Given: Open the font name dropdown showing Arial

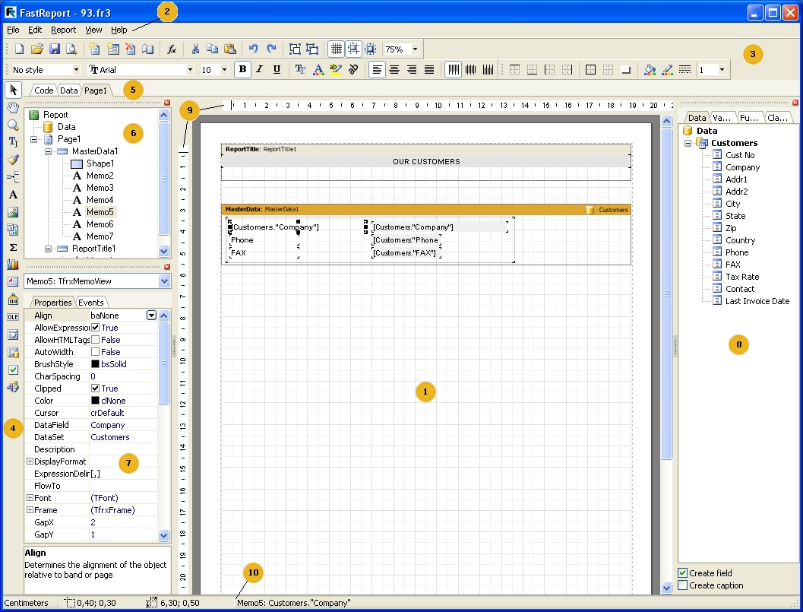Looking at the screenshot, I should point(190,70).
